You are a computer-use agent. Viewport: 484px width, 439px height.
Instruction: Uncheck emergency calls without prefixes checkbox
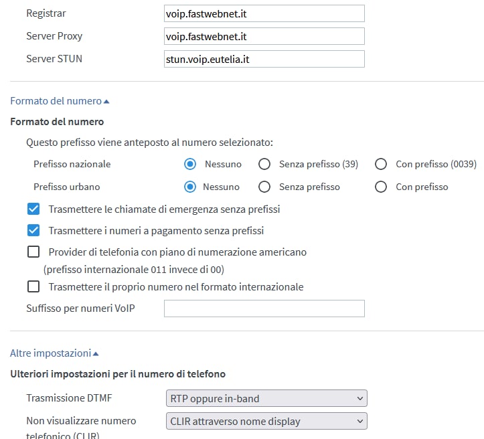click(x=33, y=209)
